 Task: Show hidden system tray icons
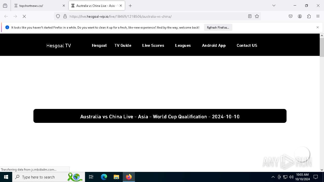[273, 177]
